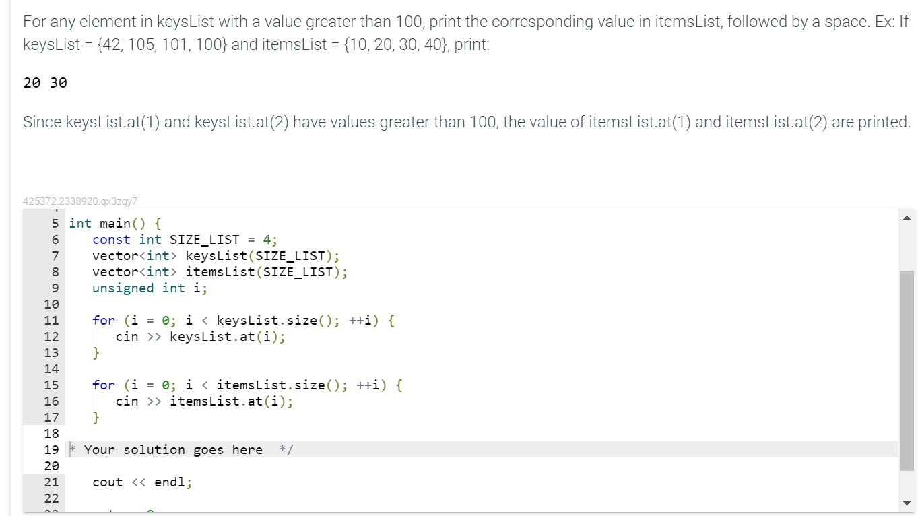
Task: Click the 'cin >> itemsList.at(i);' line
Action: pos(205,401)
